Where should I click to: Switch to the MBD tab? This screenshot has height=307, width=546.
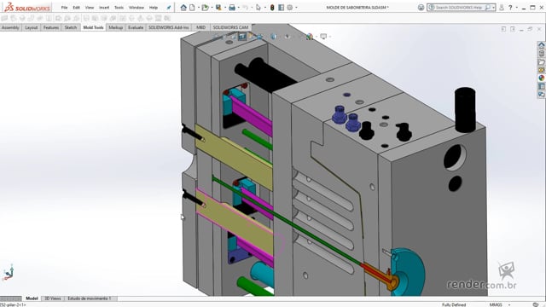click(200, 27)
